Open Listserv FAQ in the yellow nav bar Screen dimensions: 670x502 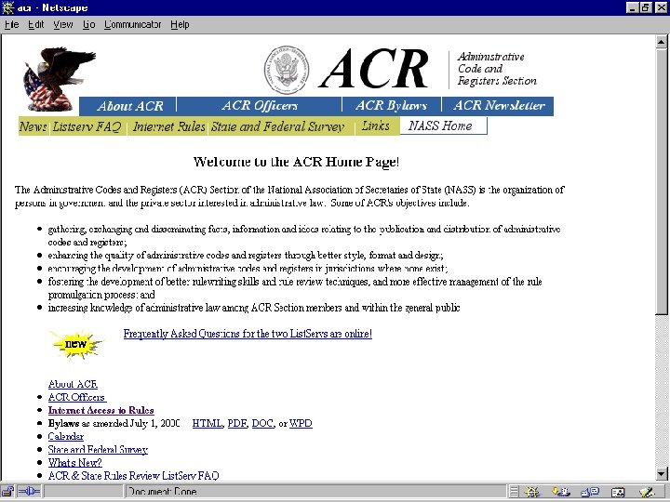[87, 126]
